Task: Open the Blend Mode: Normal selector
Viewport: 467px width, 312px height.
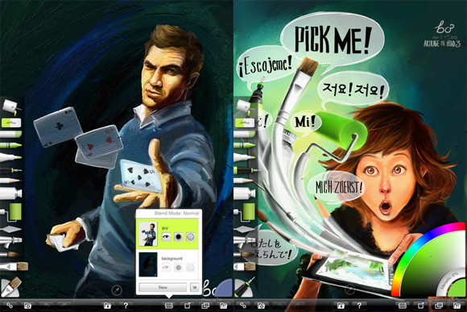Action: 176,213
